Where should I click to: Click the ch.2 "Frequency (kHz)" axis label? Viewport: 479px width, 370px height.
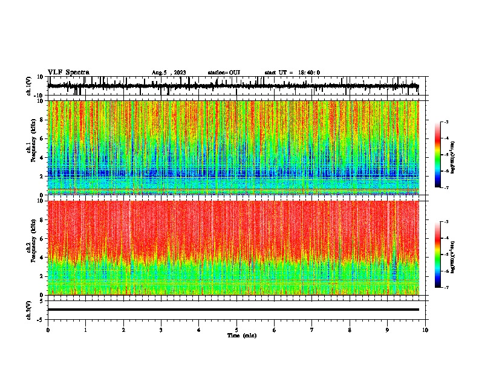click(33, 241)
